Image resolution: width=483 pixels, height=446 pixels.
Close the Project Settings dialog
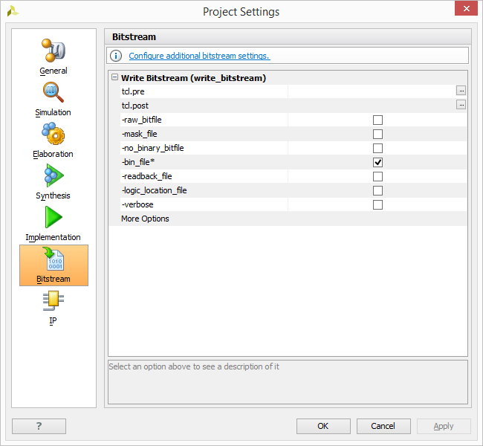(x=466, y=8)
